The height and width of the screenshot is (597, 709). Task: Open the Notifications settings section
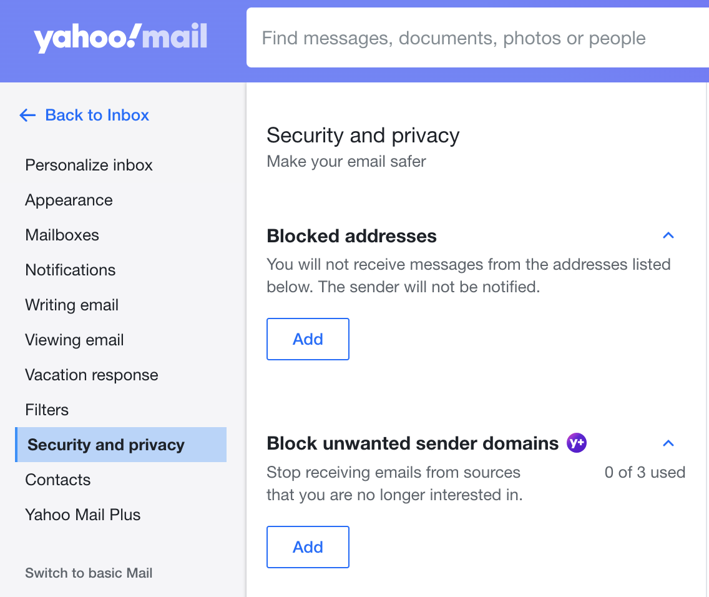point(70,270)
